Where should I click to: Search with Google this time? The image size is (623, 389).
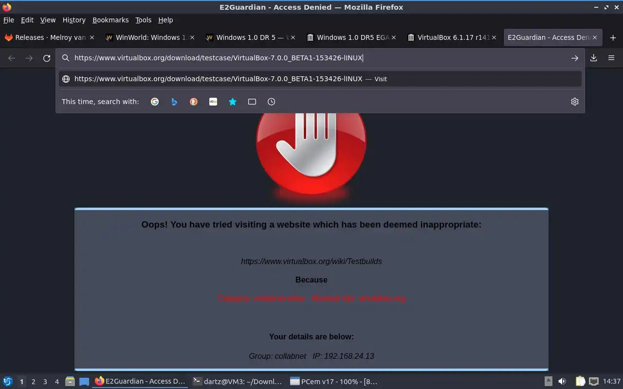click(155, 102)
